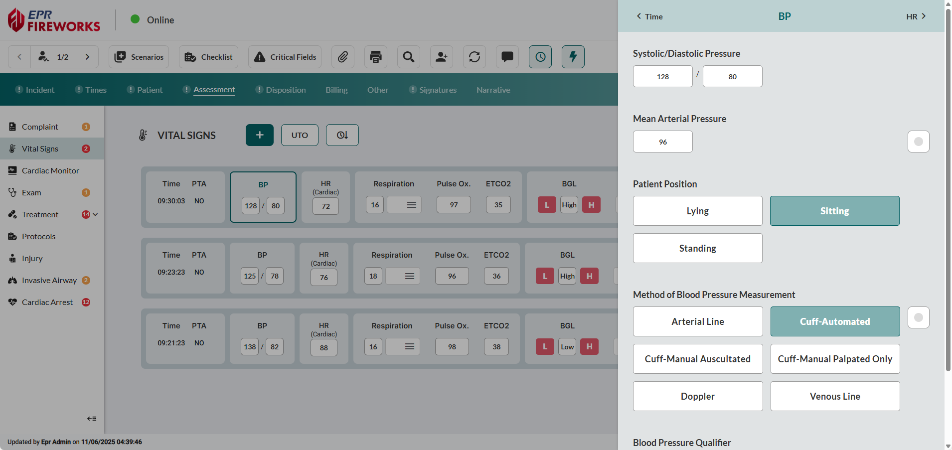Click the paperclip attachment icon
The height and width of the screenshot is (450, 952).
[x=342, y=57]
